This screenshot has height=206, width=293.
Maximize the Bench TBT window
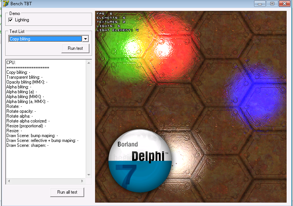click(x=272, y=3)
